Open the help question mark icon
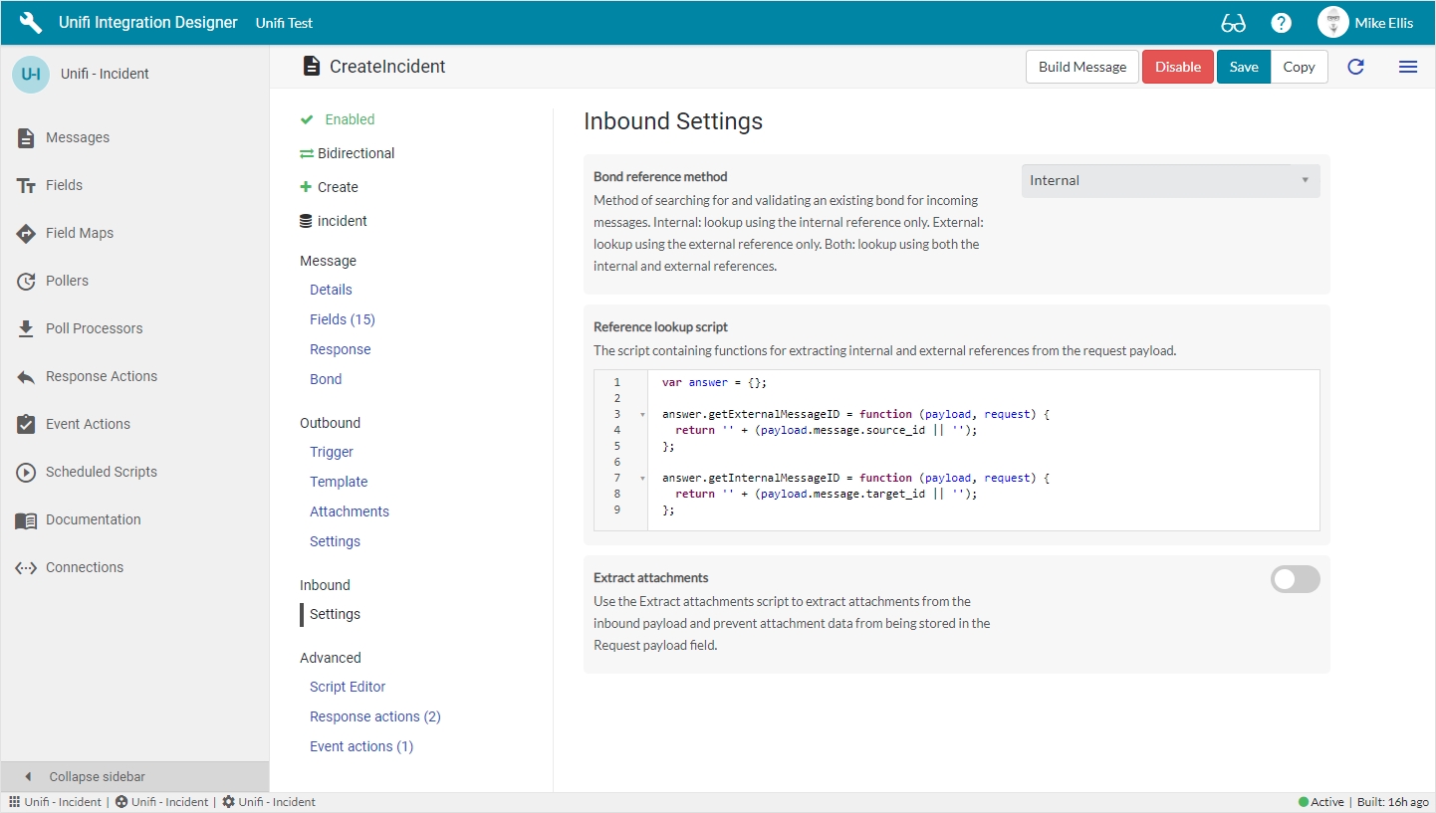The width and height of the screenshot is (1436, 813). [x=1281, y=23]
